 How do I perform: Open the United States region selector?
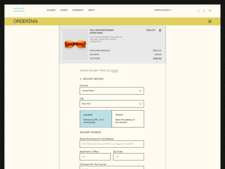pyautogui.click(x=162, y=10)
